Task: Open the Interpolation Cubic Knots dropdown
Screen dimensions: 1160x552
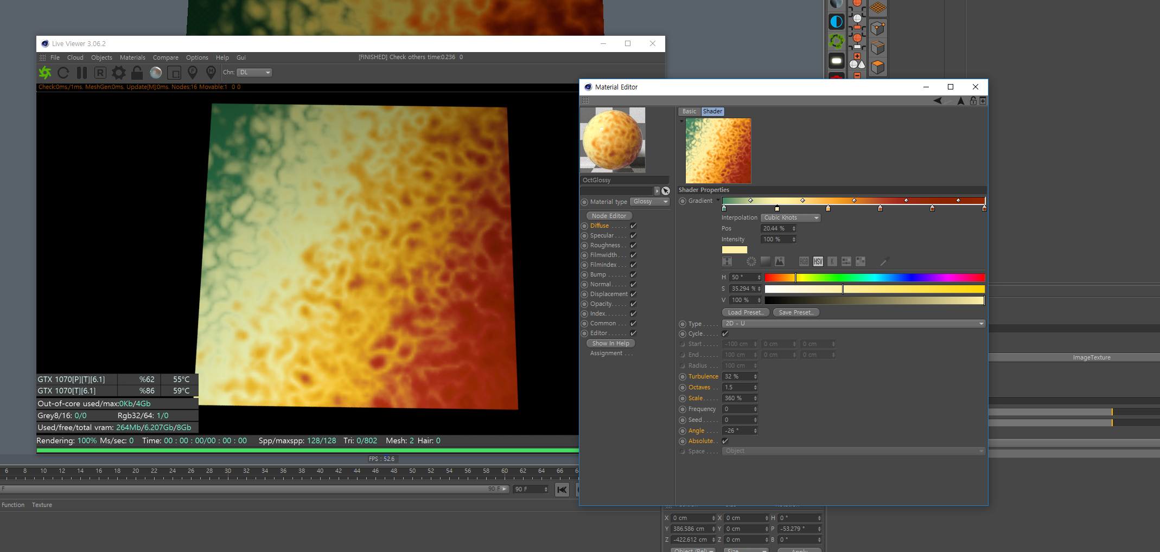Action: [791, 217]
